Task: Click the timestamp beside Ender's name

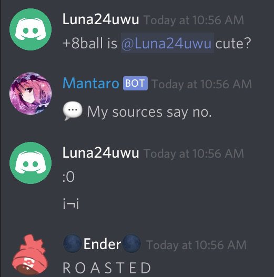Action: click(197, 245)
